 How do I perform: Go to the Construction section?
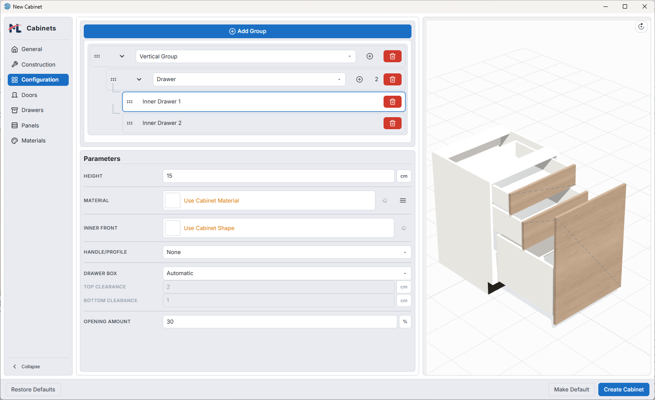tap(38, 64)
